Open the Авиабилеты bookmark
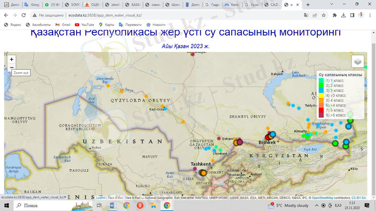 [39, 24]
